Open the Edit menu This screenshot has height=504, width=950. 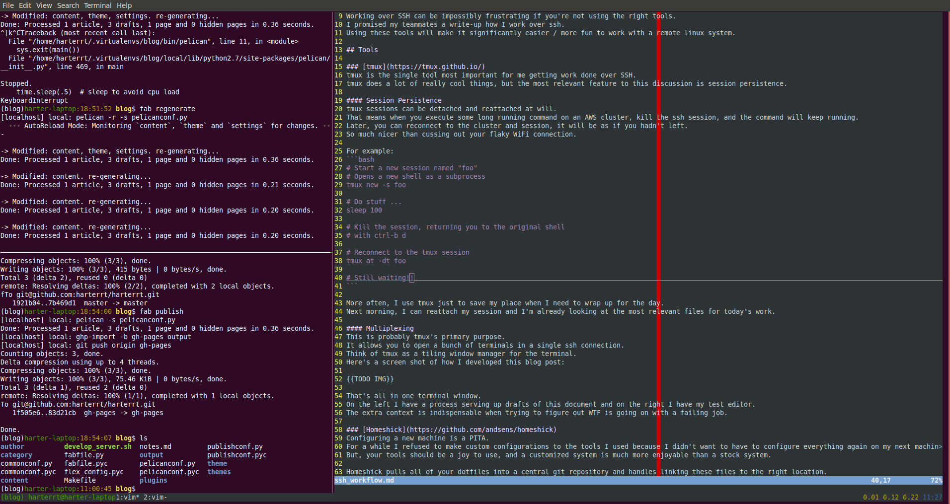tap(25, 5)
